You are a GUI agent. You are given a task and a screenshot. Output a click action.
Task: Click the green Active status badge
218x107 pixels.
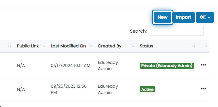click(x=147, y=89)
